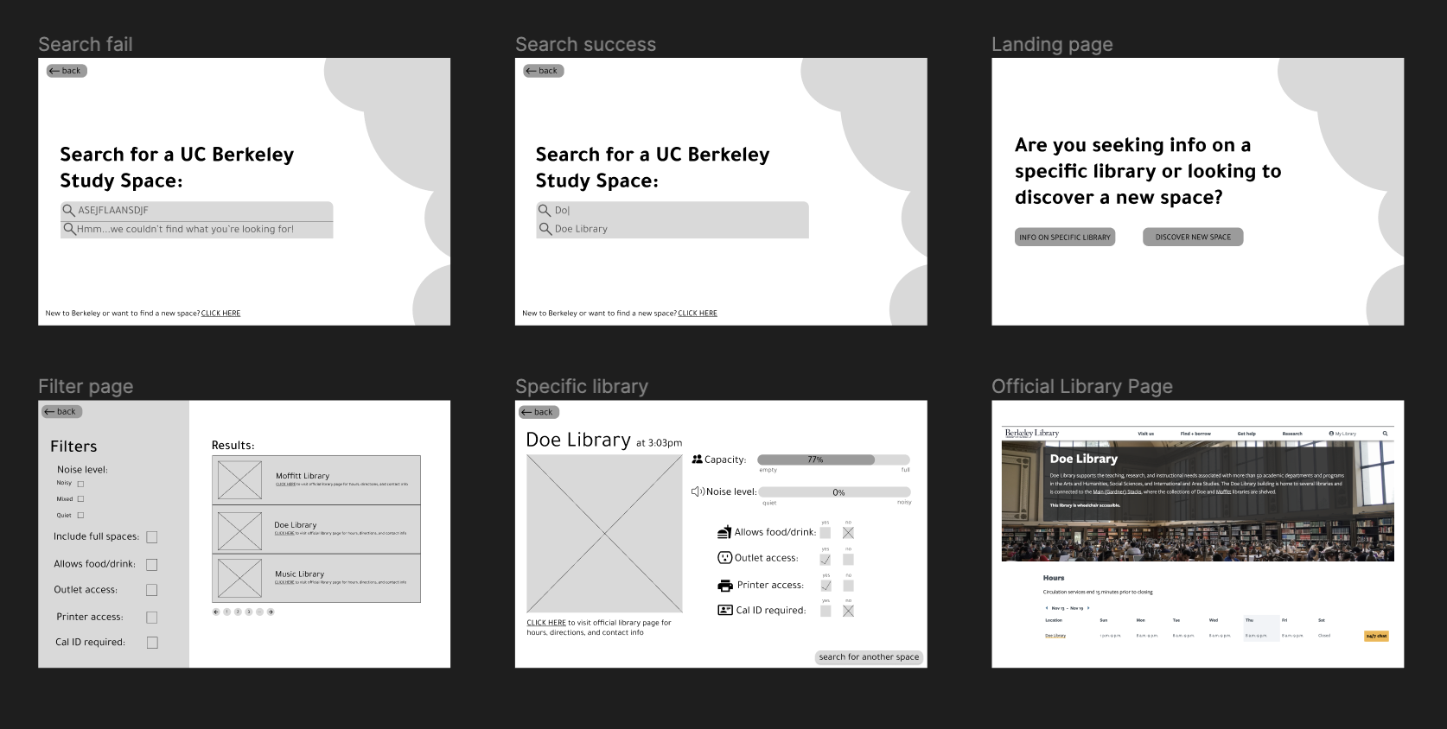The image size is (1447, 729).
Task: Open the Research menu
Action: 1292,434
